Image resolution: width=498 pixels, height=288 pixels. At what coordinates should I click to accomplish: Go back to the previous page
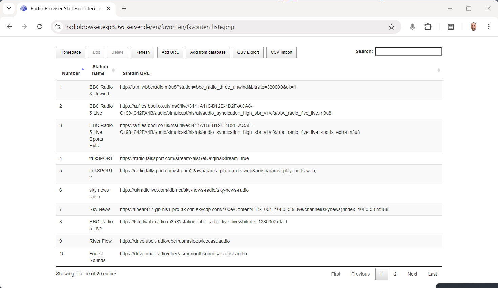pyautogui.click(x=9, y=27)
